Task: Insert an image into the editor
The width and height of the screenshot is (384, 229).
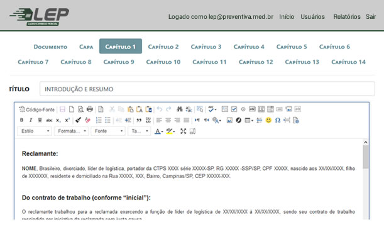Action: click(x=229, y=120)
